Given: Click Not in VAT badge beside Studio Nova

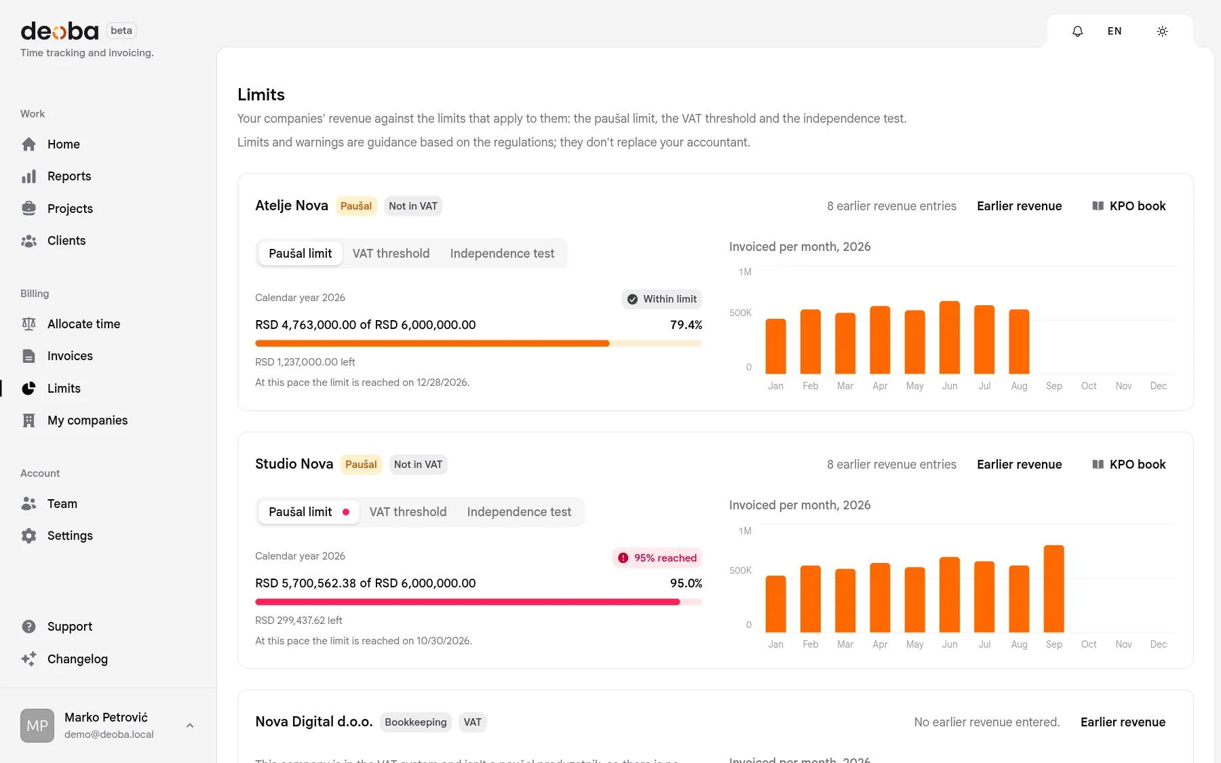Looking at the screenshot, I should [x=418, y=465].
